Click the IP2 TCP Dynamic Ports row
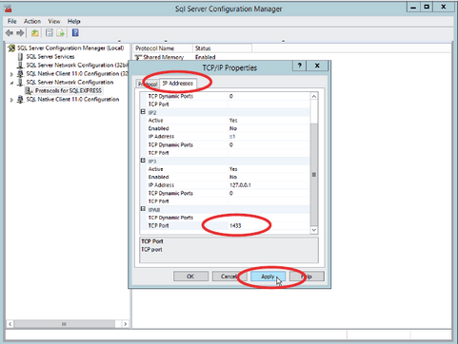 pyautogui.click(x=225, y=144)
